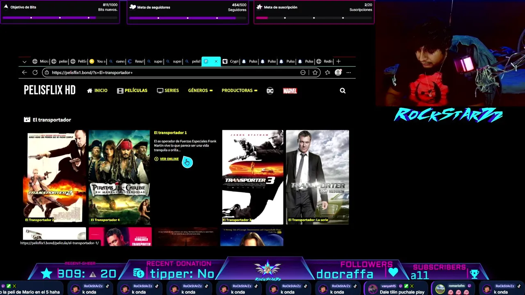Viewport: 525px width, 295px height.
Task: View site info lock icon in address bar
Action: tap(47, 73)
